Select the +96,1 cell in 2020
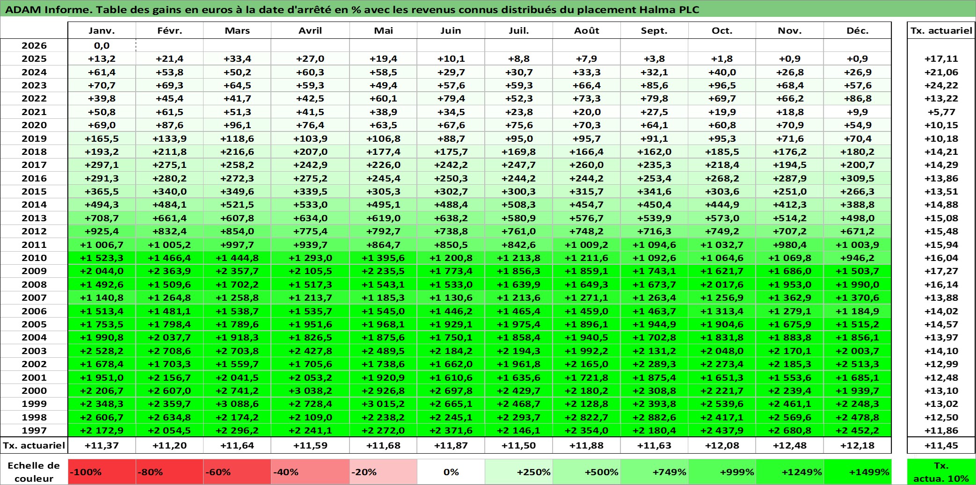The image size is (976, 485). pyautogui.click(x=237, y=125)
